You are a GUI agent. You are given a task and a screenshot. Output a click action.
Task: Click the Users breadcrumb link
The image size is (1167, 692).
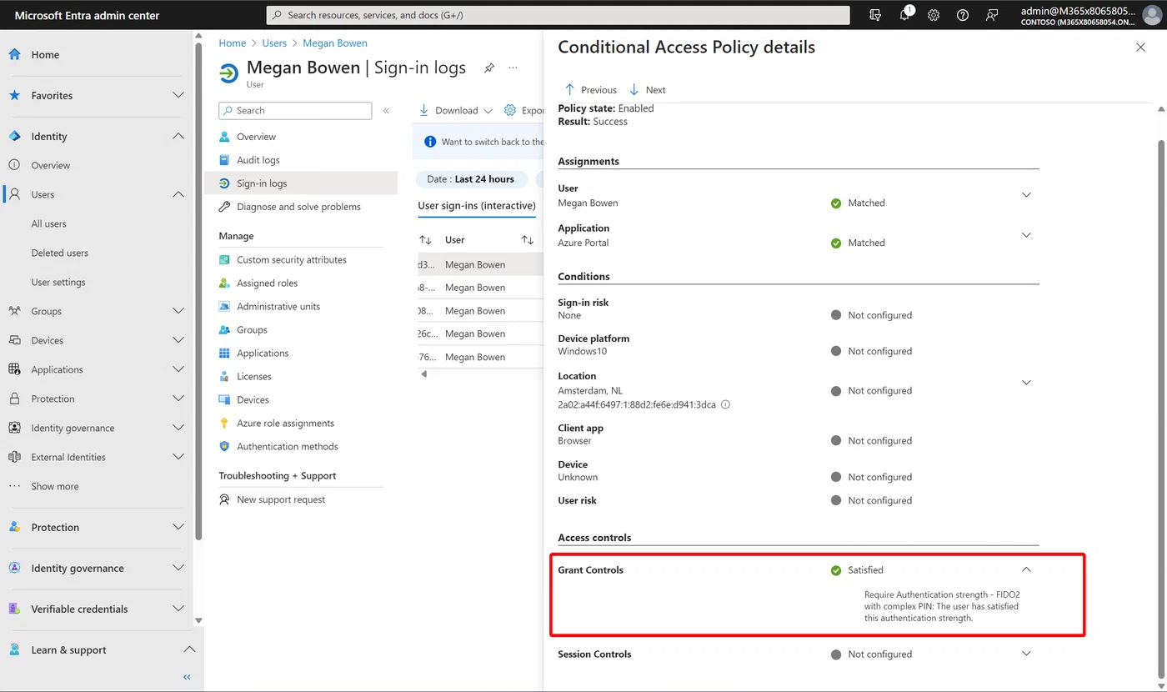(x=274, y=43)
